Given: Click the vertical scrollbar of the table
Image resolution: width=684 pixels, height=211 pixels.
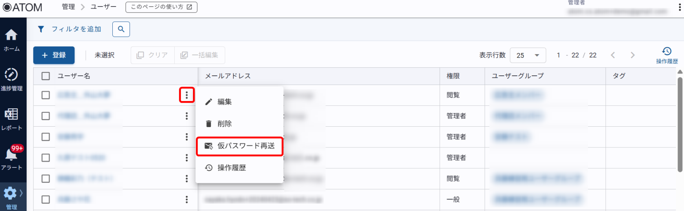Looking at the screenshot, I should click(x=680, y=122).
